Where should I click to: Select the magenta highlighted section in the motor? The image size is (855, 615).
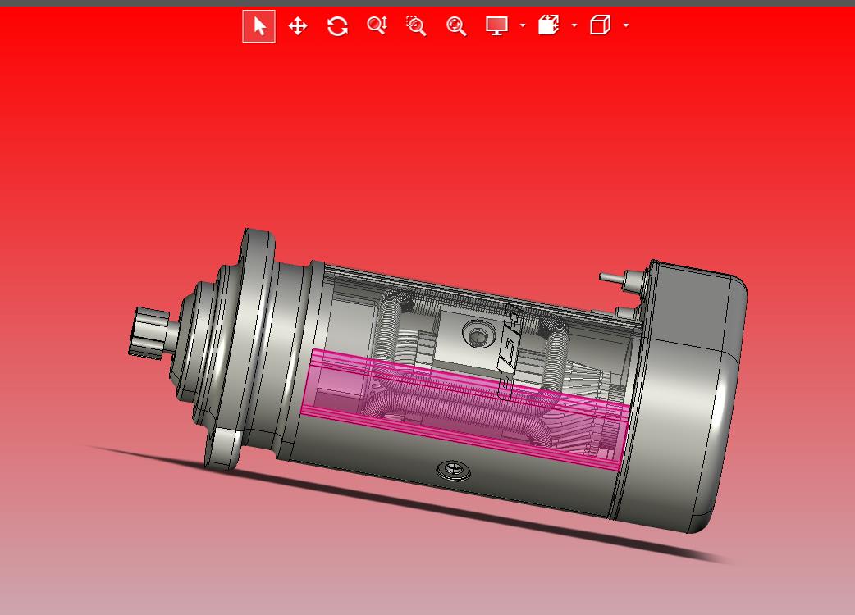464,410
